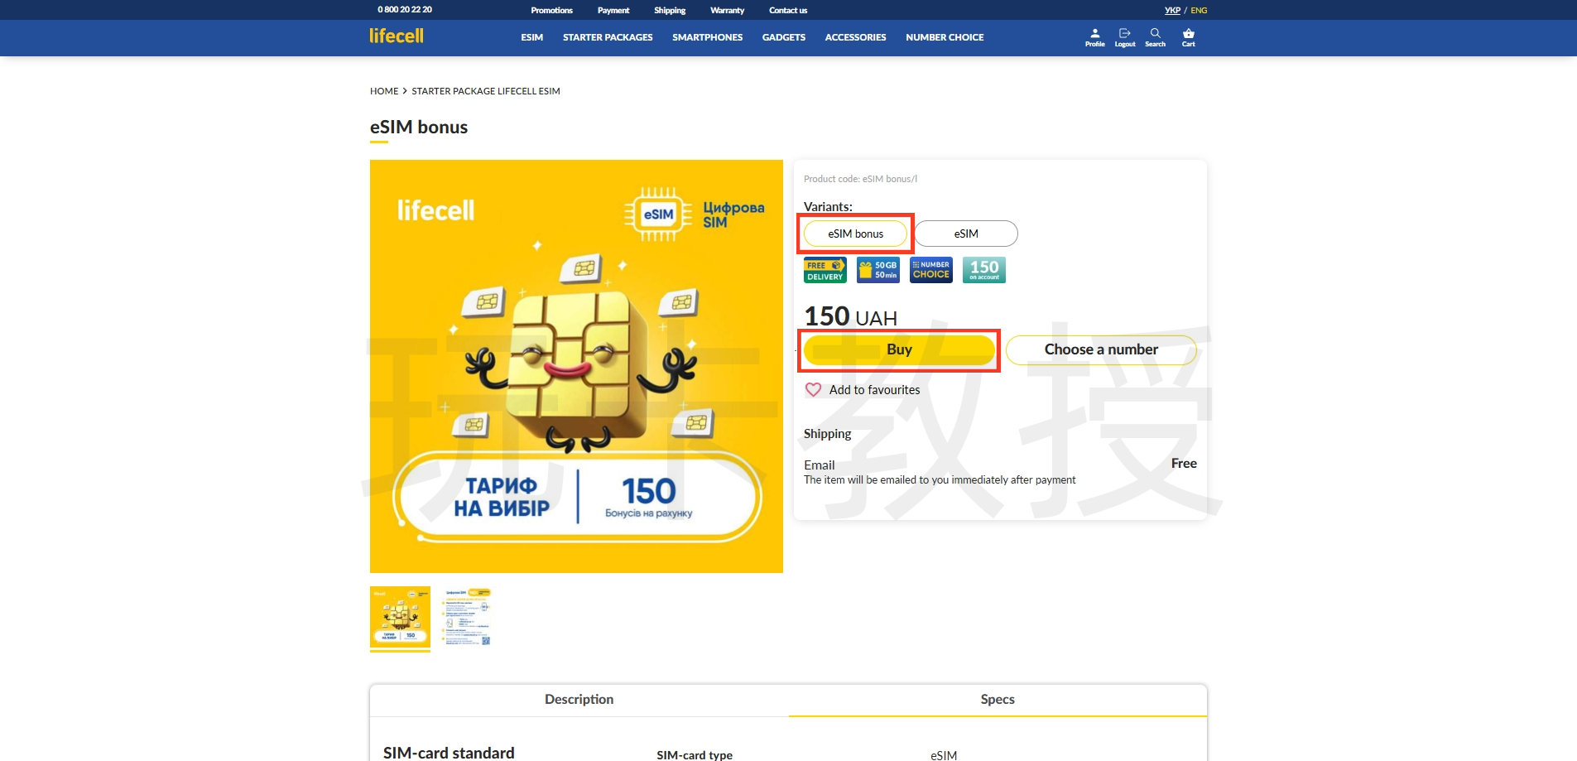Click the Product code text
Image resolution: width=1577 pixels, height=761 pixels.
tap(860, 179)
